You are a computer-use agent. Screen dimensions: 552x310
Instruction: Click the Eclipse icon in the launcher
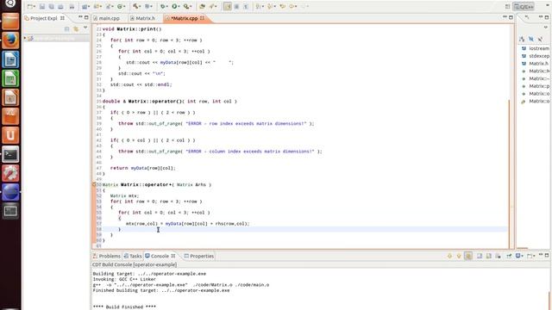[x=10, y=192]
